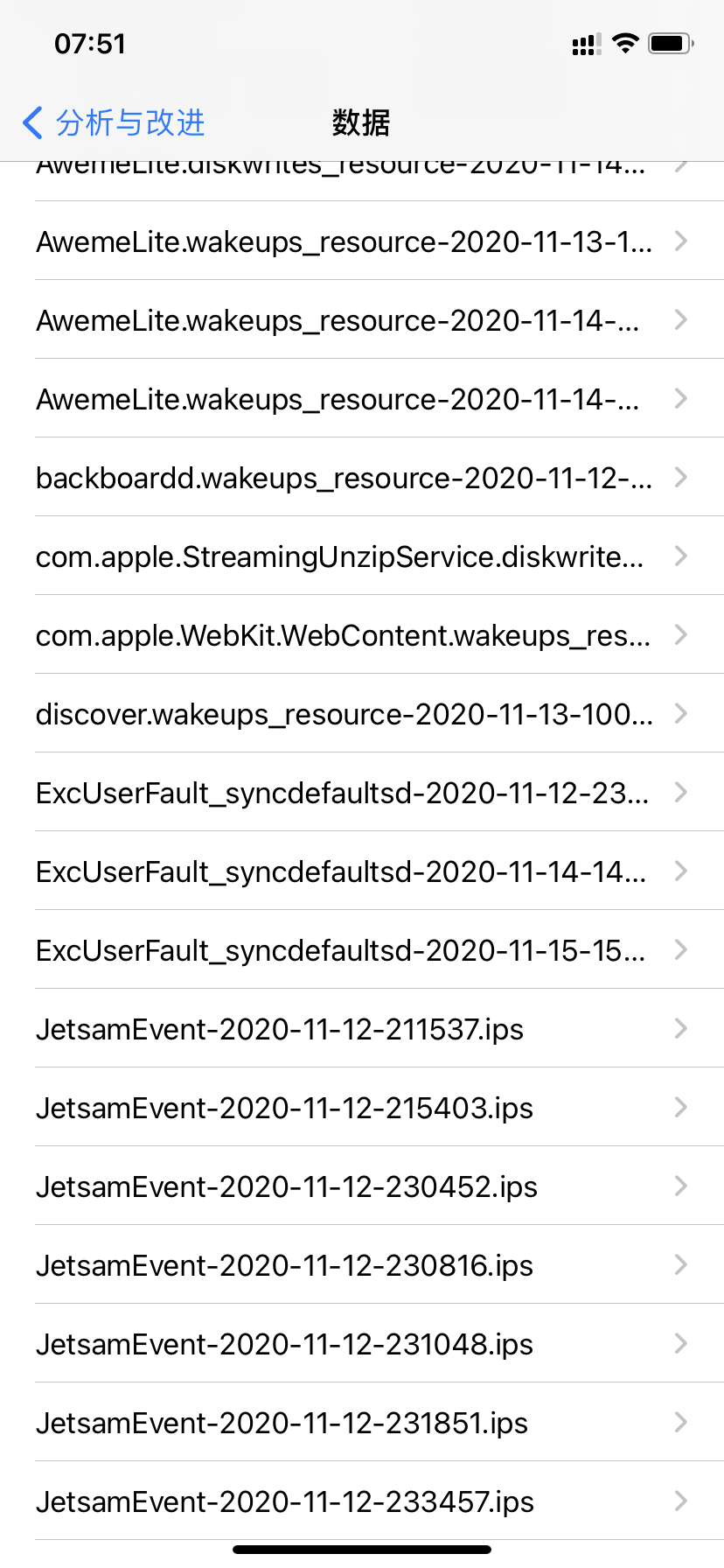The width and height of the screenshot is (724, 1568).
Task: Select JetsamEvent-2020-11-12-230452.ips entry
Action: pyautogui.click(x=287, y=1187)
